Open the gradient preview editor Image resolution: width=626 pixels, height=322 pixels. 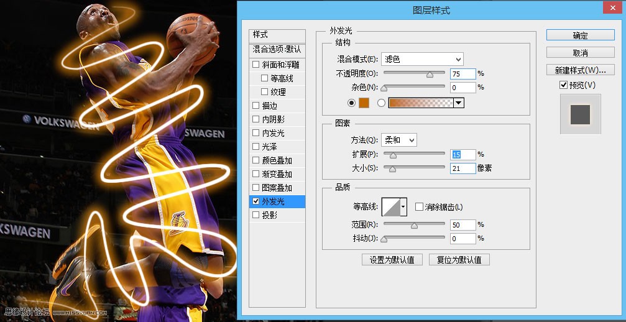[421, 103]
